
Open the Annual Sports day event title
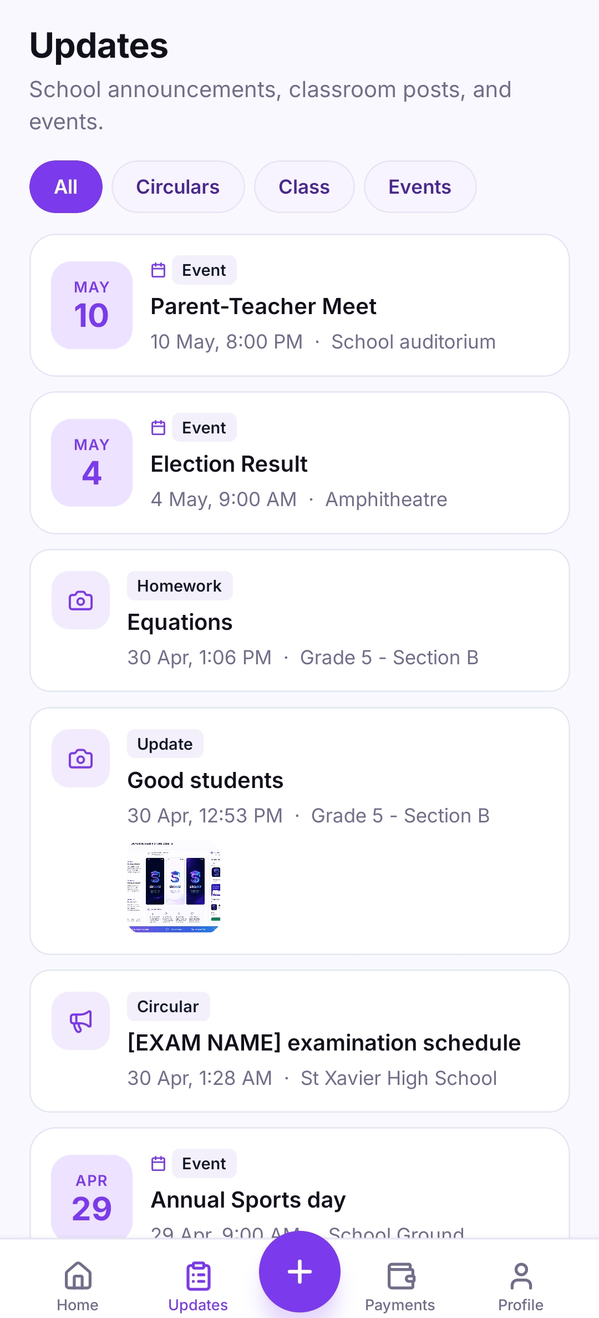tap(248, 1200)
